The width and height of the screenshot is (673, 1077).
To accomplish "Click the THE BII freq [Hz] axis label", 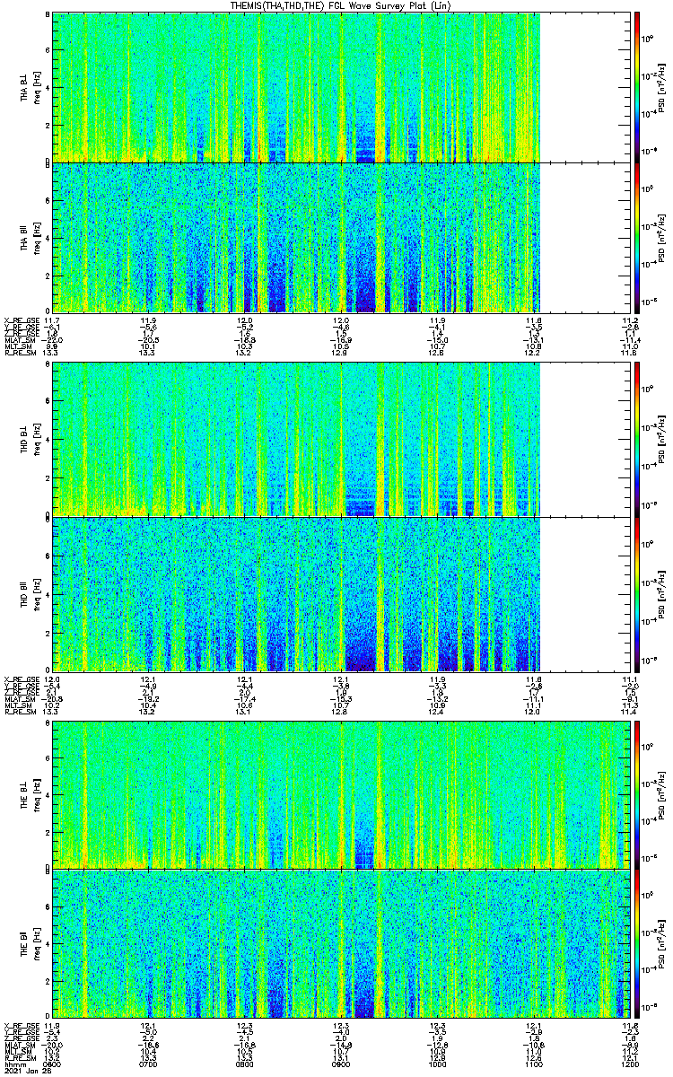I will [x=37, y=943].
